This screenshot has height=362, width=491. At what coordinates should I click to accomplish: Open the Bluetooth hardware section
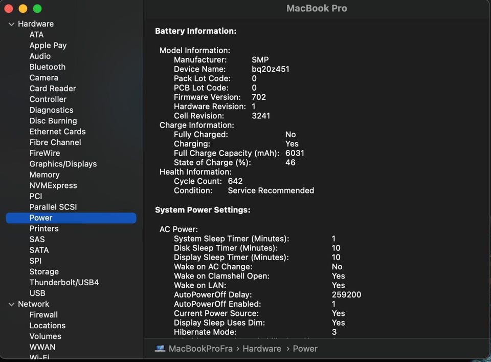48,67
